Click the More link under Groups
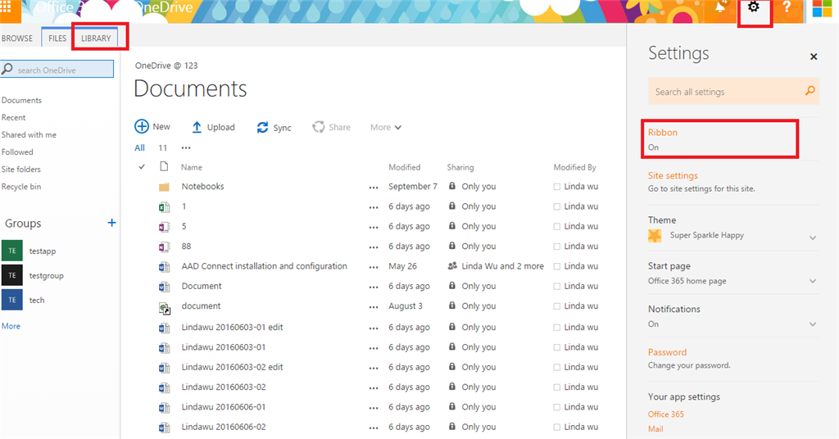 pyautogui.click(x=11, y=326)
